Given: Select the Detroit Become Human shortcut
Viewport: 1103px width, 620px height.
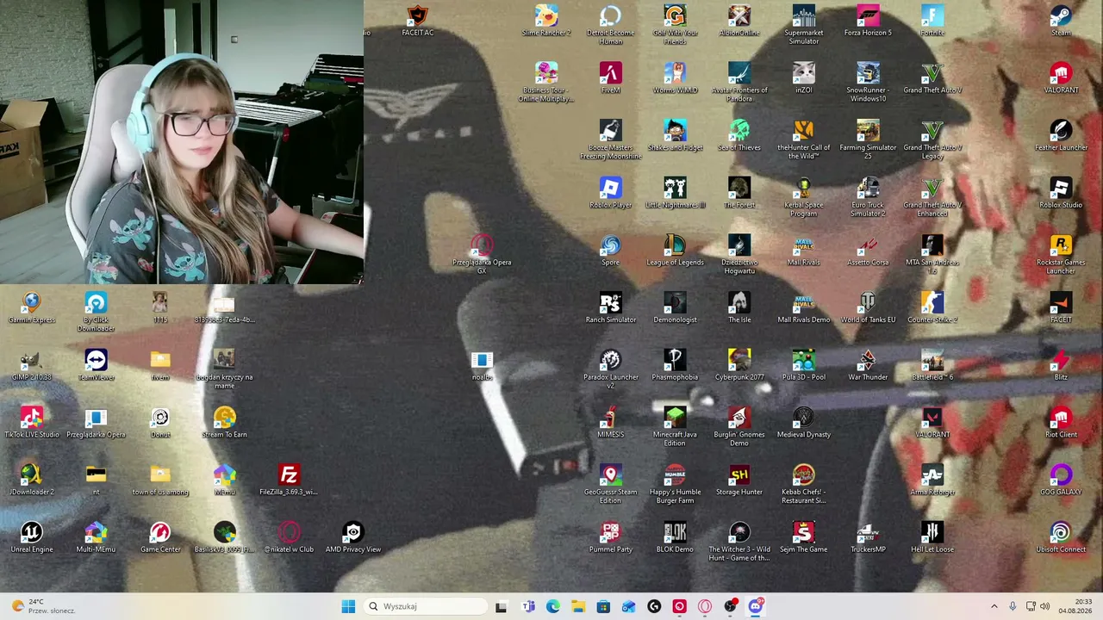Looking at the screenshot, I should click(x=610, y=25).
